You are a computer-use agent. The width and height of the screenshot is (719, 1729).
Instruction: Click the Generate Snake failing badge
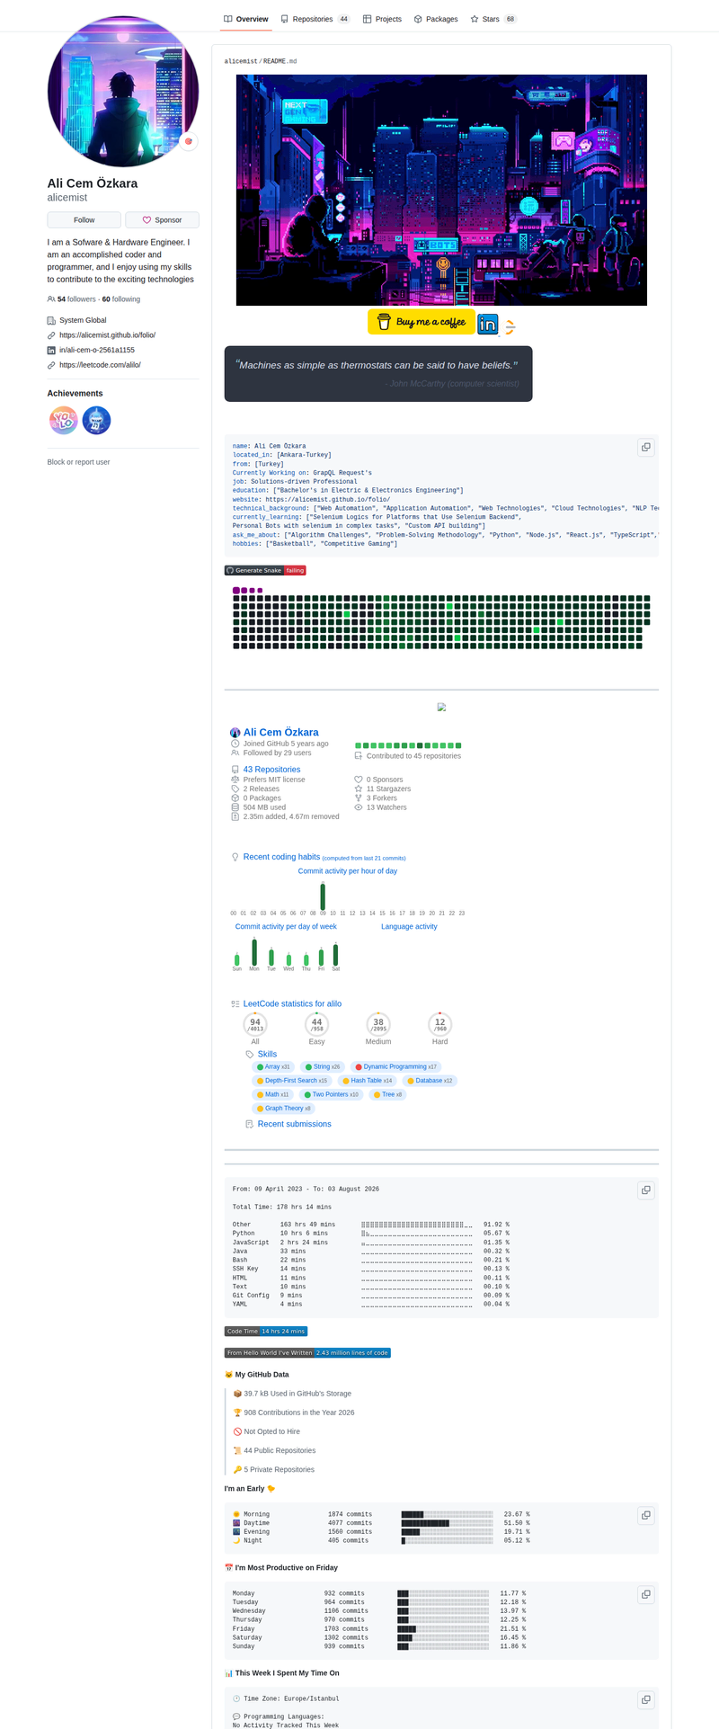tap(265, 570)
